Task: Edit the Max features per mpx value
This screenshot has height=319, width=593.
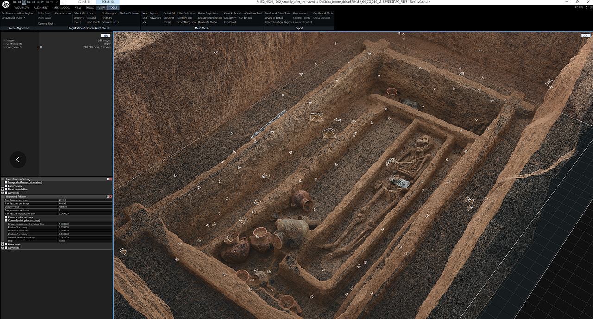Action: [85, 200]
